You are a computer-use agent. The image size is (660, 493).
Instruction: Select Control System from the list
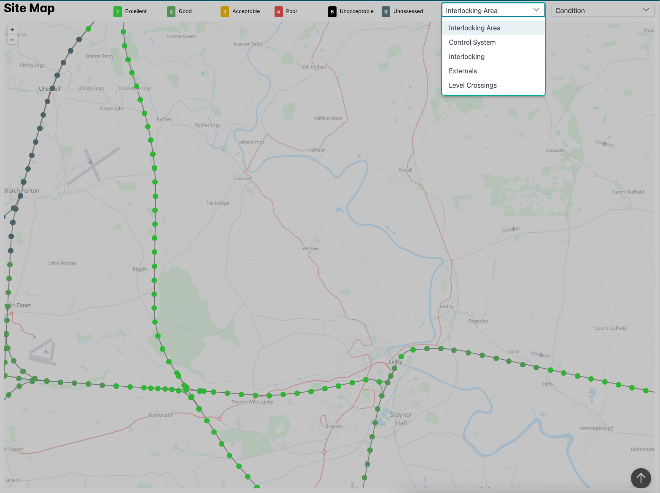[x=472, y=42]
